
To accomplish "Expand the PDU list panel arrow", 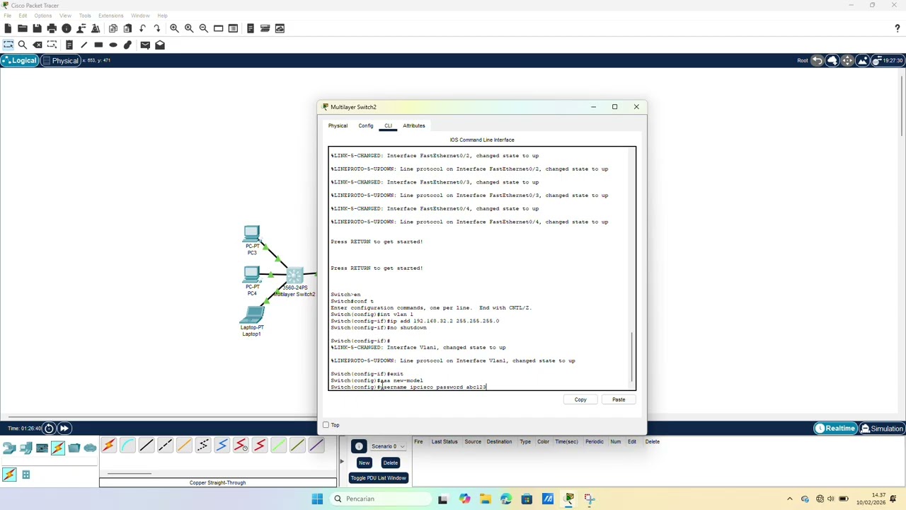I will point(341,462).
